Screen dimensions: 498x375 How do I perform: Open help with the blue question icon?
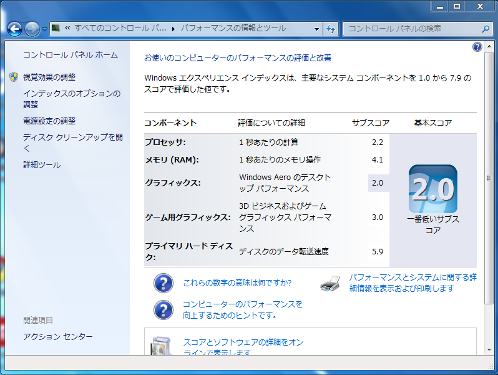click(x=477, y=47)
